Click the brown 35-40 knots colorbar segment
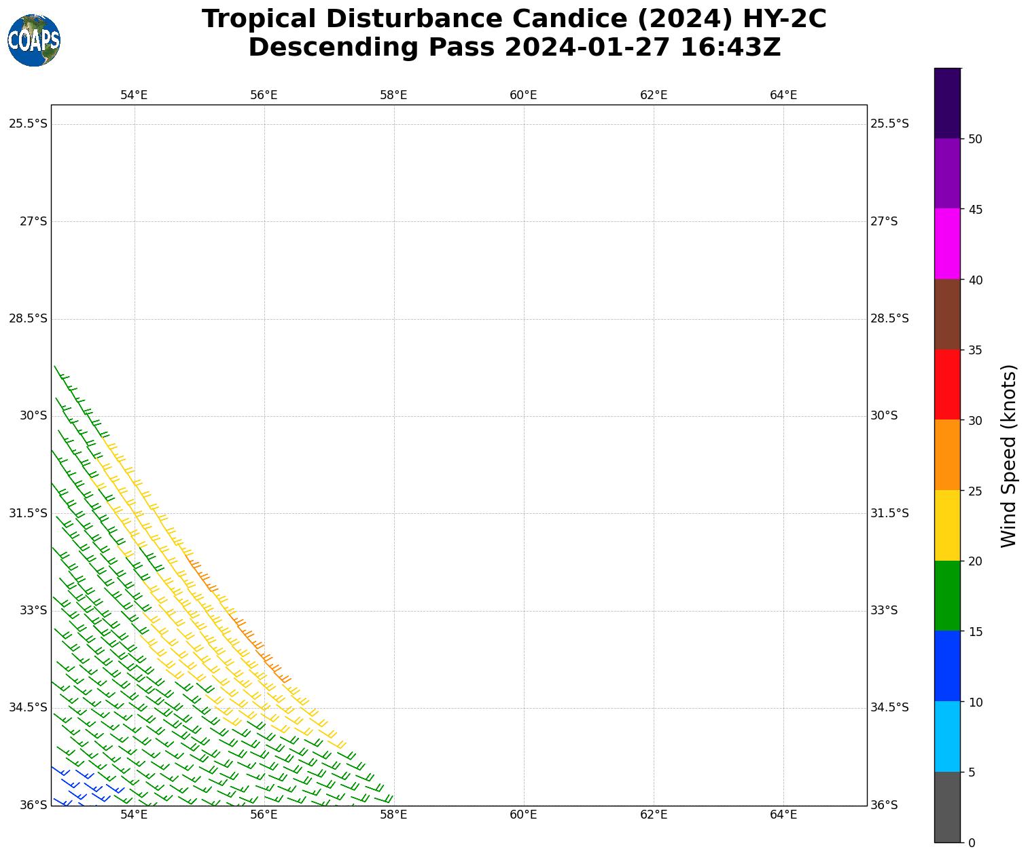 pos(947,314)
